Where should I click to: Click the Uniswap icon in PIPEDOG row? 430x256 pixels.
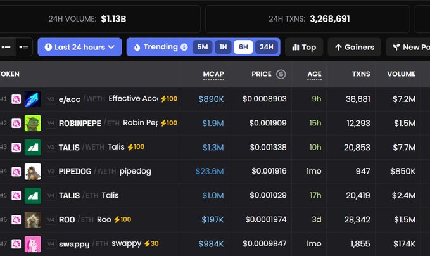point(16,172)
